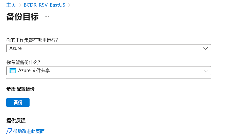Click the divider line above 提供反馈
Viewport: 239px width, 139px height.
point(109,112)
